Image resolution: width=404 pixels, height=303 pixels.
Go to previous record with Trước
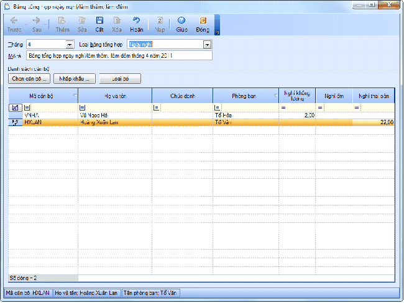14,24
